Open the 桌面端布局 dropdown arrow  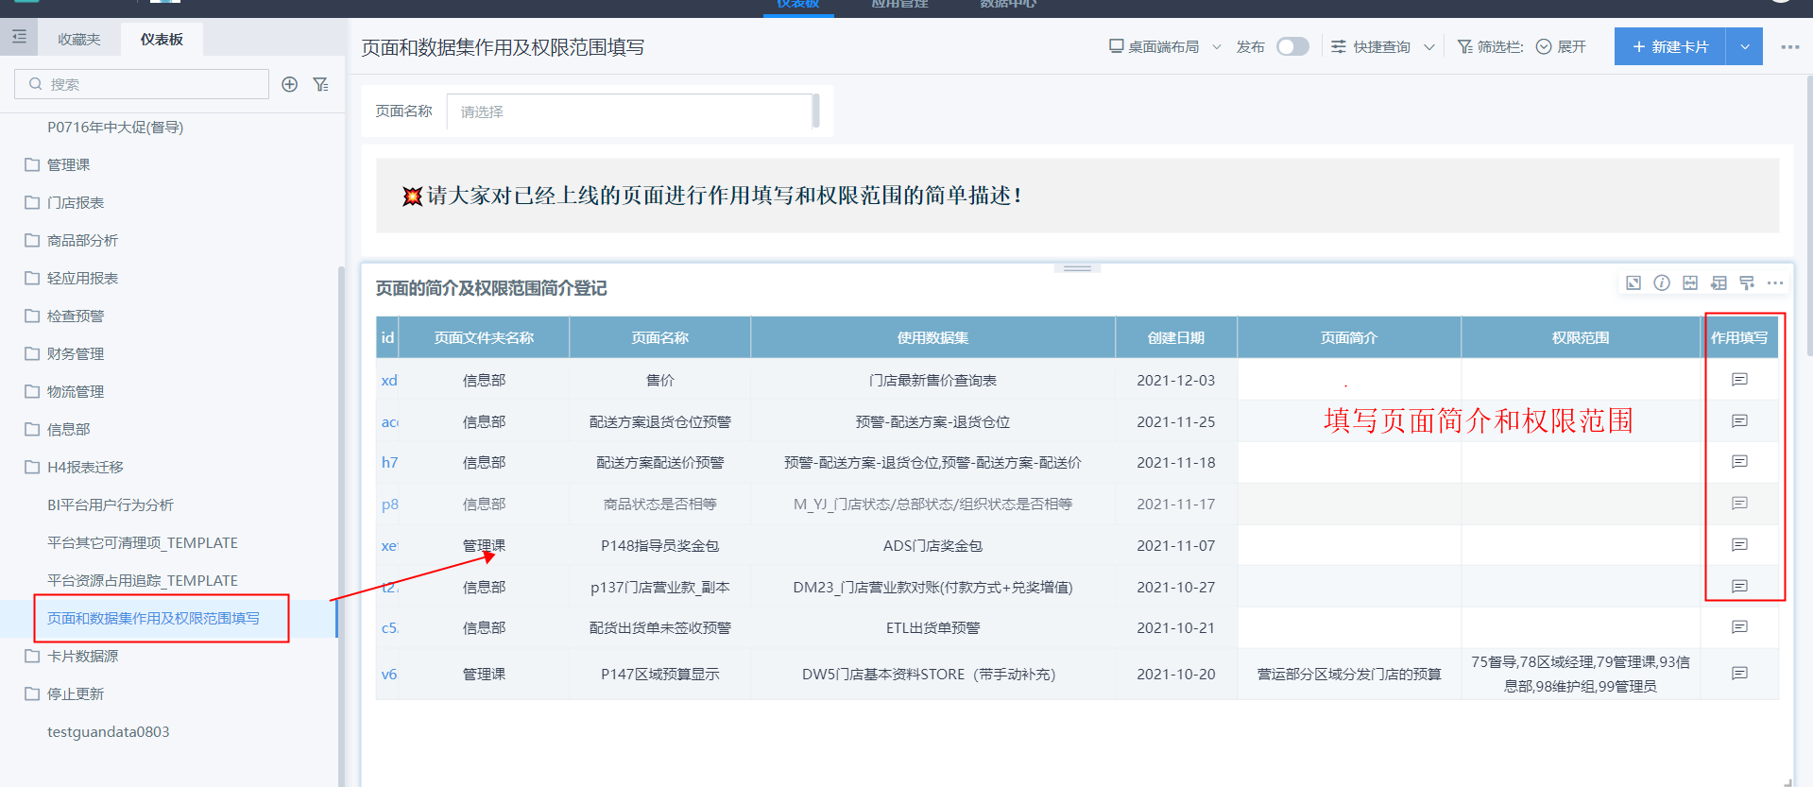coord(1217,46)
